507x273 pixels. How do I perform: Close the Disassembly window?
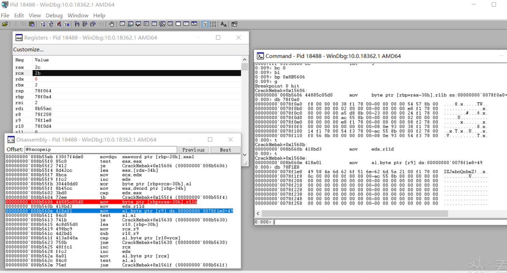[231, 139]
